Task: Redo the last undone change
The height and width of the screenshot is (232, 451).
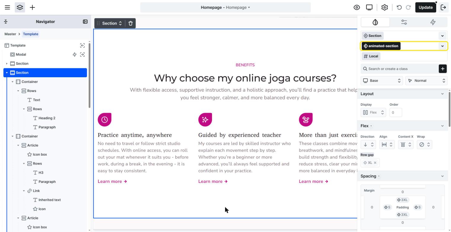Action: (408, 7)
